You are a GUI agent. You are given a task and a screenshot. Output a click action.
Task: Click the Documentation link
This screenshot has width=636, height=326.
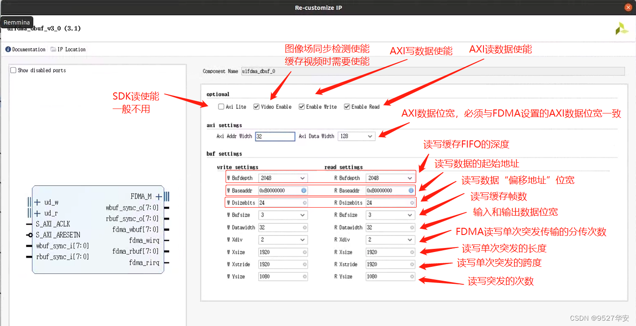[x=29, y=49]
